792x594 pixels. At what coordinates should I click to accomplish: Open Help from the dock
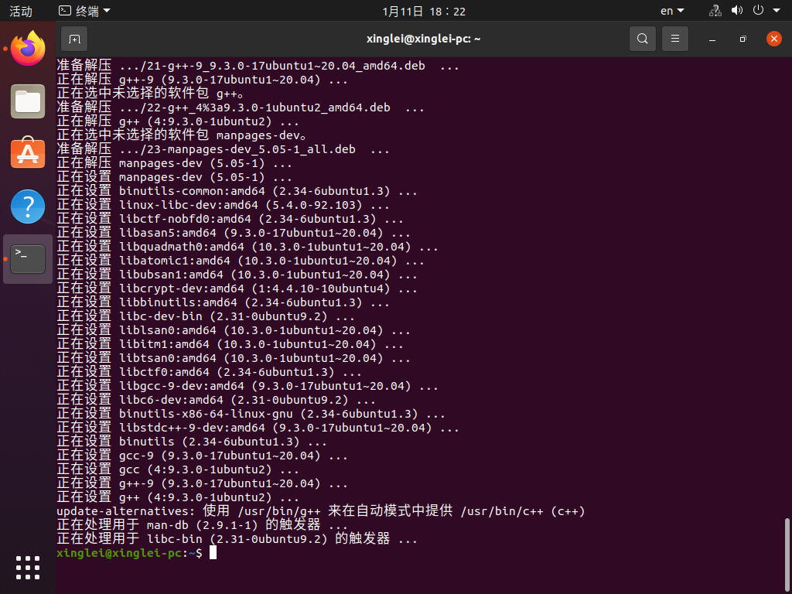28,206
